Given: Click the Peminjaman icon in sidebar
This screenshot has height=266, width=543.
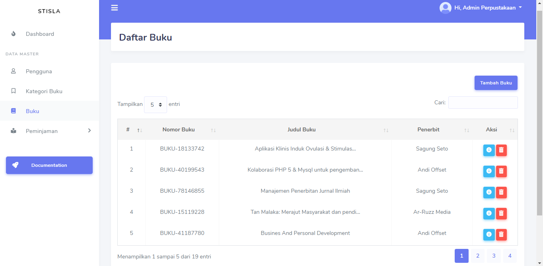Looking at the screenshot, I should click(x=13, y=131).
